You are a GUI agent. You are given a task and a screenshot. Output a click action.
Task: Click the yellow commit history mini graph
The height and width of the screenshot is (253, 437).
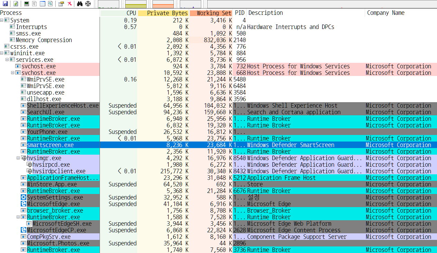(x=136, y=4)
